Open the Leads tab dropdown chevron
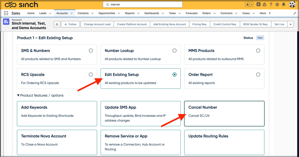 point(50,13)
